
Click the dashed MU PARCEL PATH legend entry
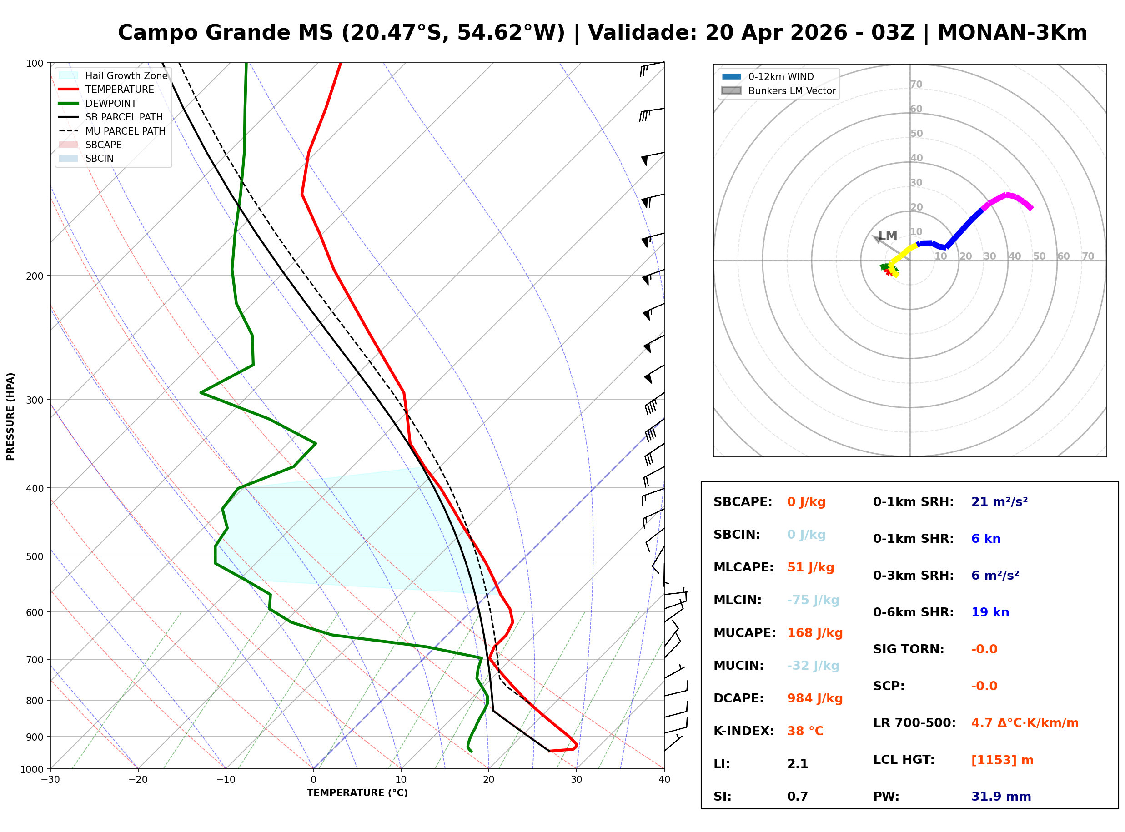[x=69, y=131]
